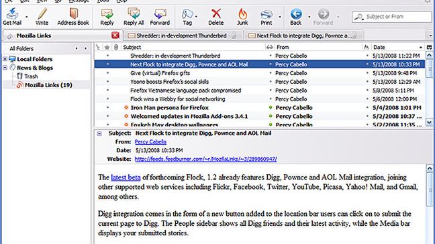Image resolution: width=435 pixels, height=244 pixels.
Task: Expand the Local Folders tree
Action: [x=5, y=59]
